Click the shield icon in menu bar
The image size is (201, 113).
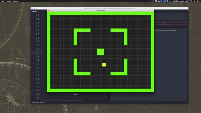click(156, 1)
